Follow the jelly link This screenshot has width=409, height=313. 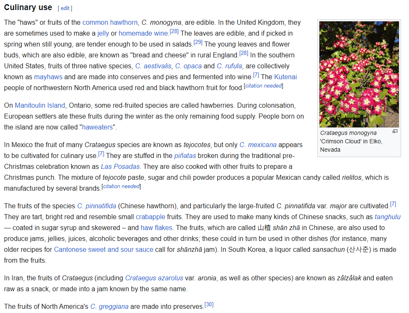103,34
